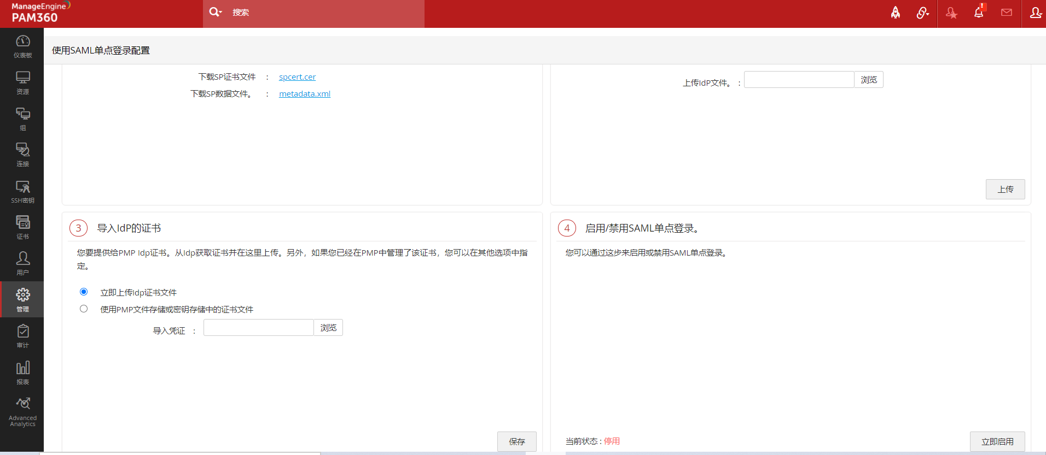
Task: Open the 仪表板 dashboard from the sidebar
Action: point(22,46)
